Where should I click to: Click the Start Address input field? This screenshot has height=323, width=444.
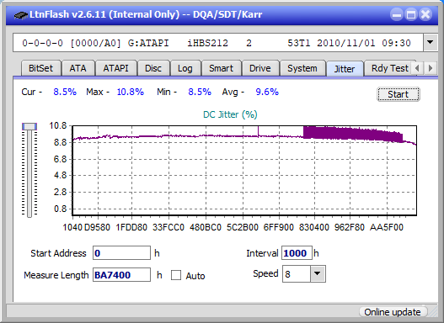click(121, 252)
